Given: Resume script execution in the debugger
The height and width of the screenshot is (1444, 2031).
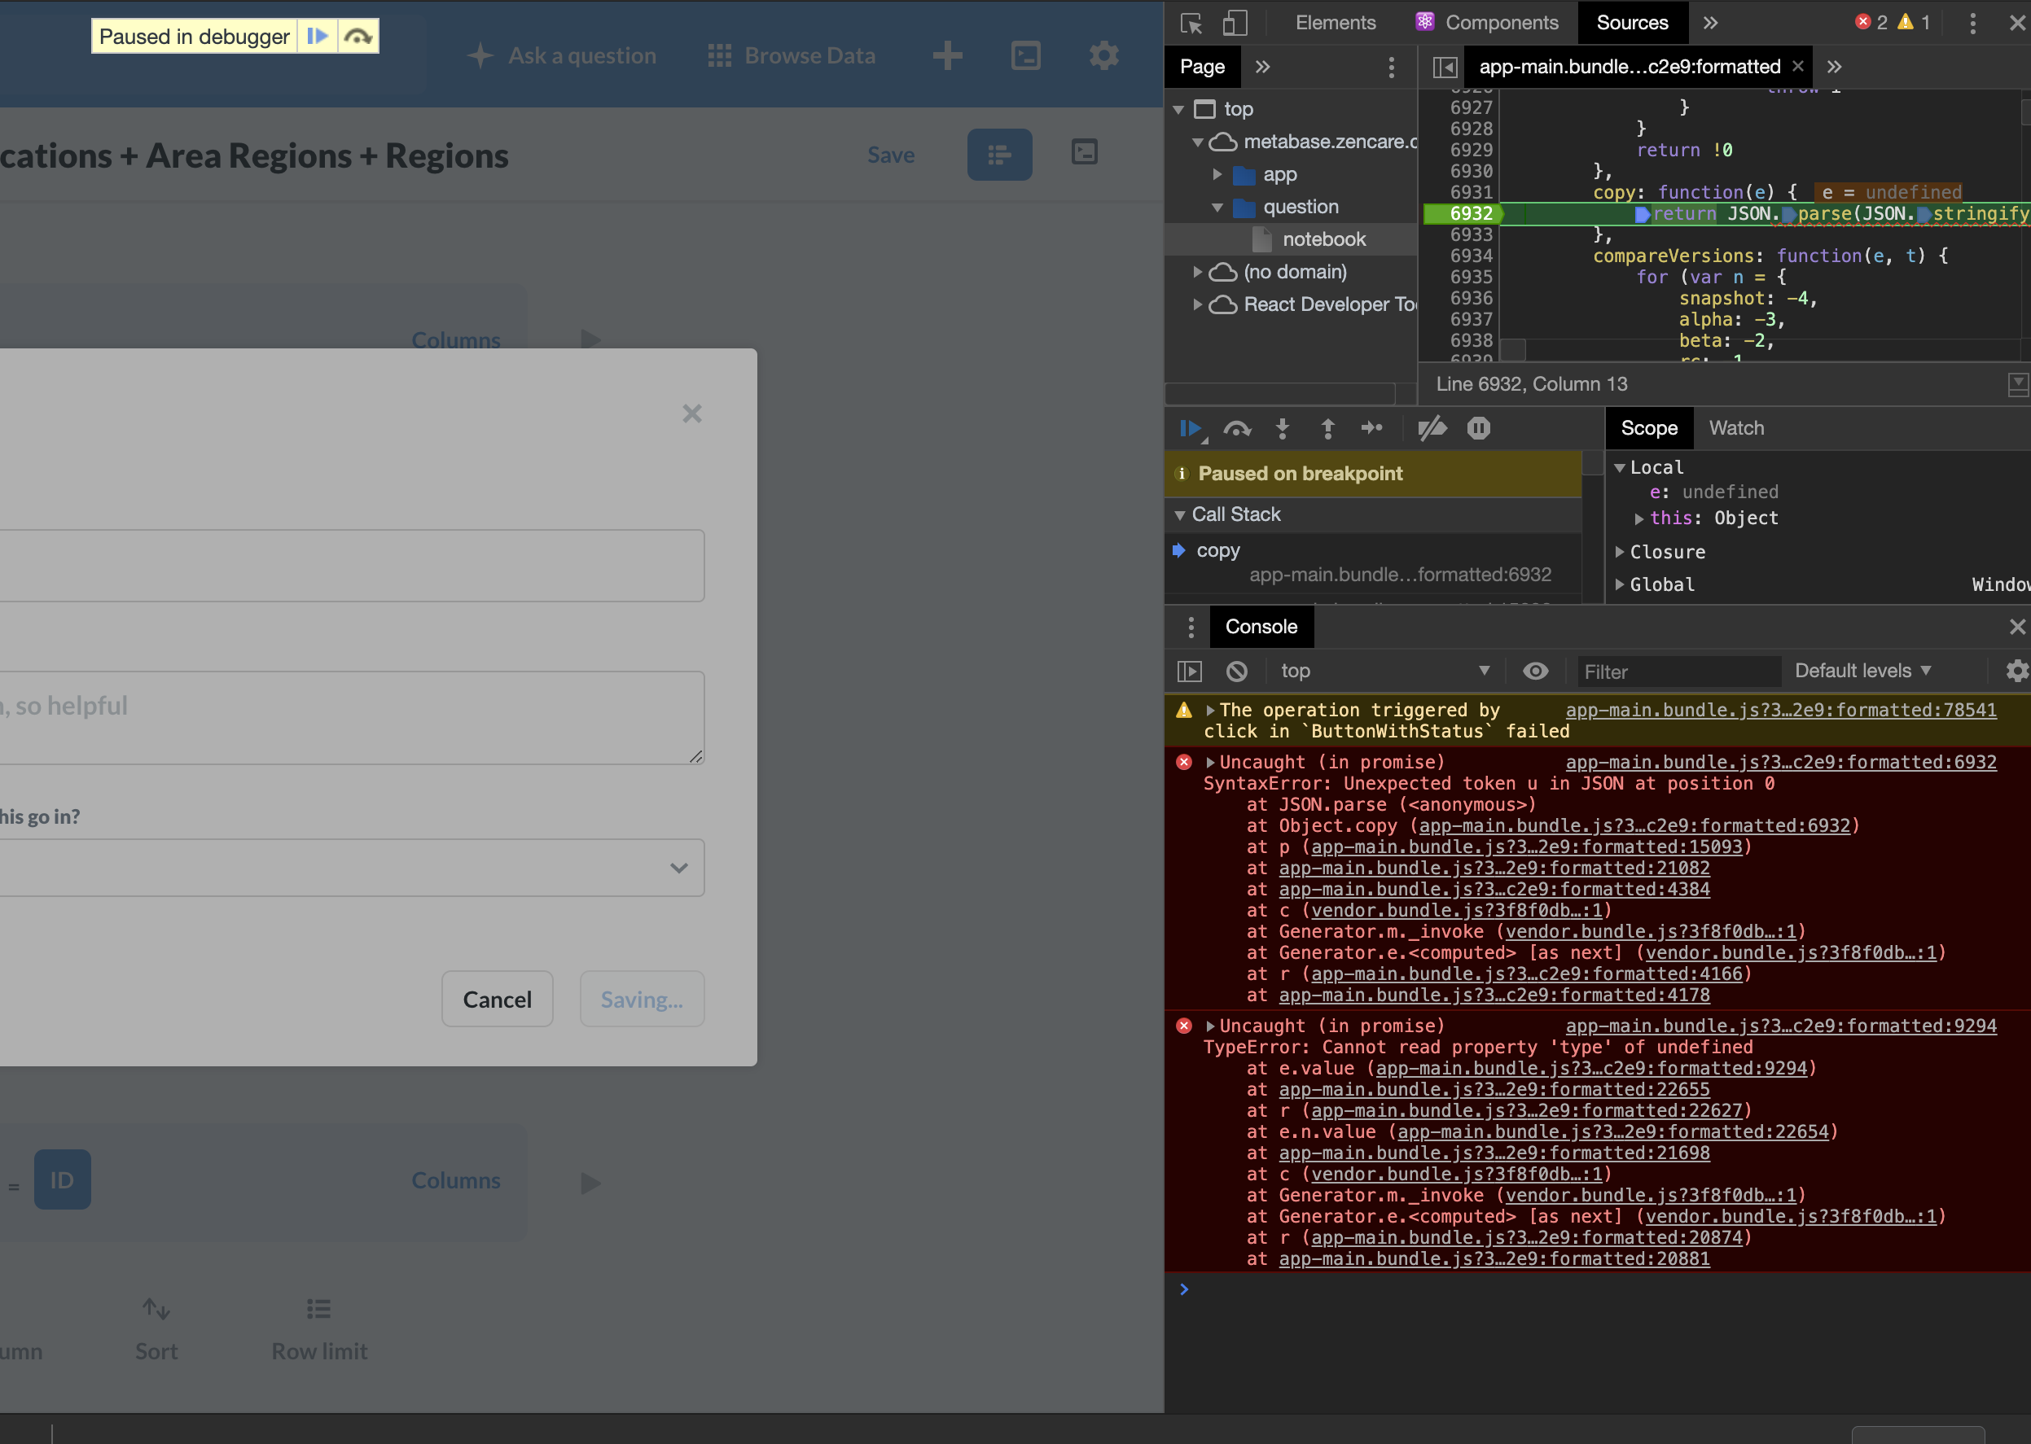Looking at the screenshot, I should pos(1191,427).
